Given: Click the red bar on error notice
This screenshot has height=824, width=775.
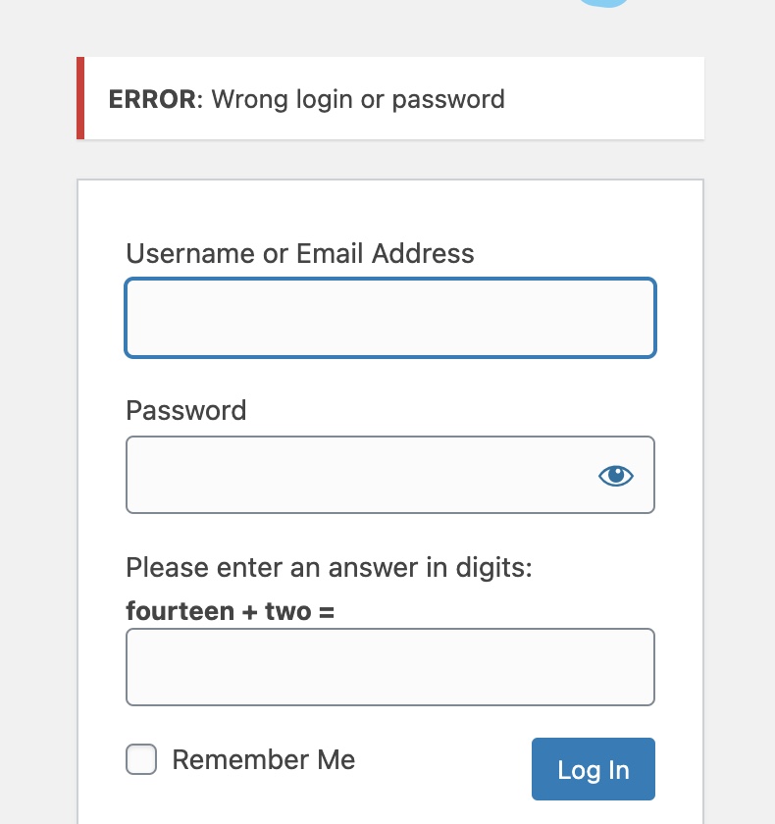Looking at the screenshot, I should [80, 98].
